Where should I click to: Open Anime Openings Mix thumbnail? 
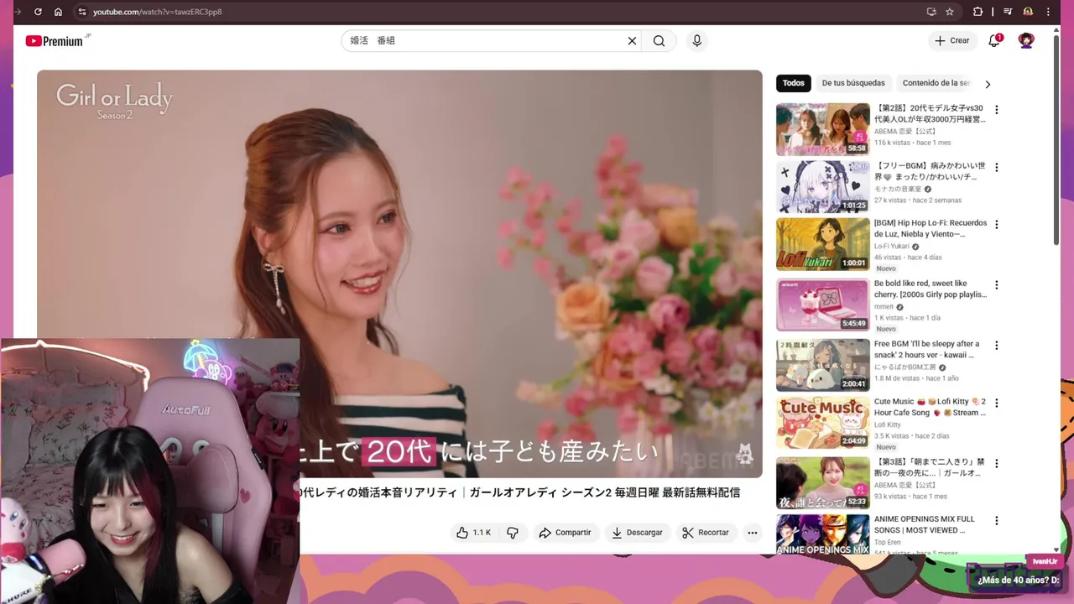click(x=823, y=534)
